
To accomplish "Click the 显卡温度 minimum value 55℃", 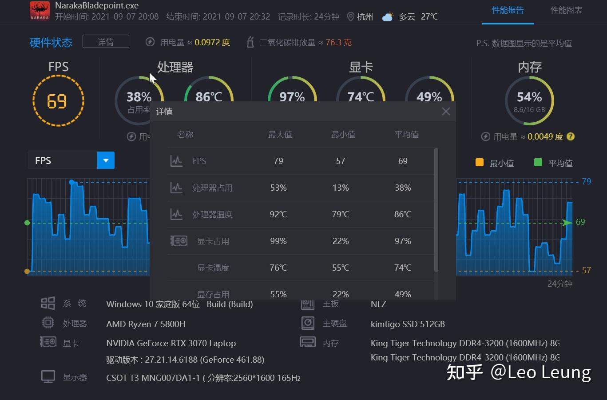I will 341,268.
